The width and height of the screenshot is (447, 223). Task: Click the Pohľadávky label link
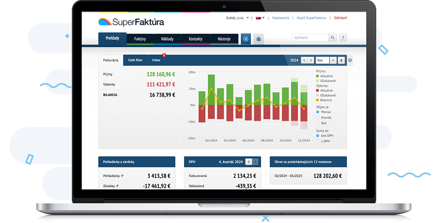[112, 176]
